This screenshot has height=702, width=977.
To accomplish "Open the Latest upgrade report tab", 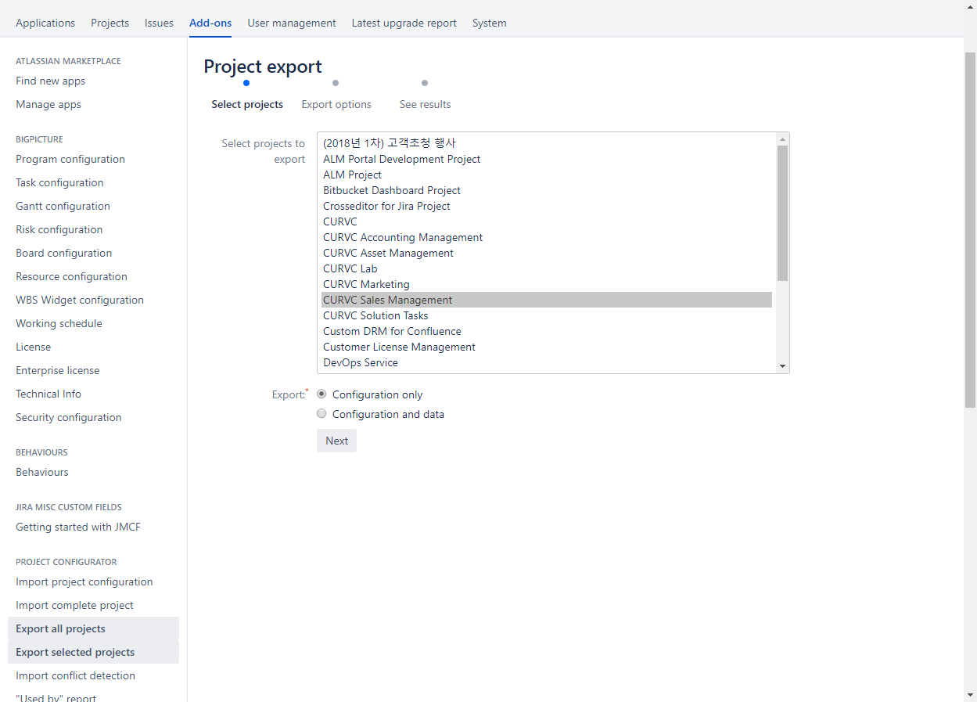I will coord(404,23).
